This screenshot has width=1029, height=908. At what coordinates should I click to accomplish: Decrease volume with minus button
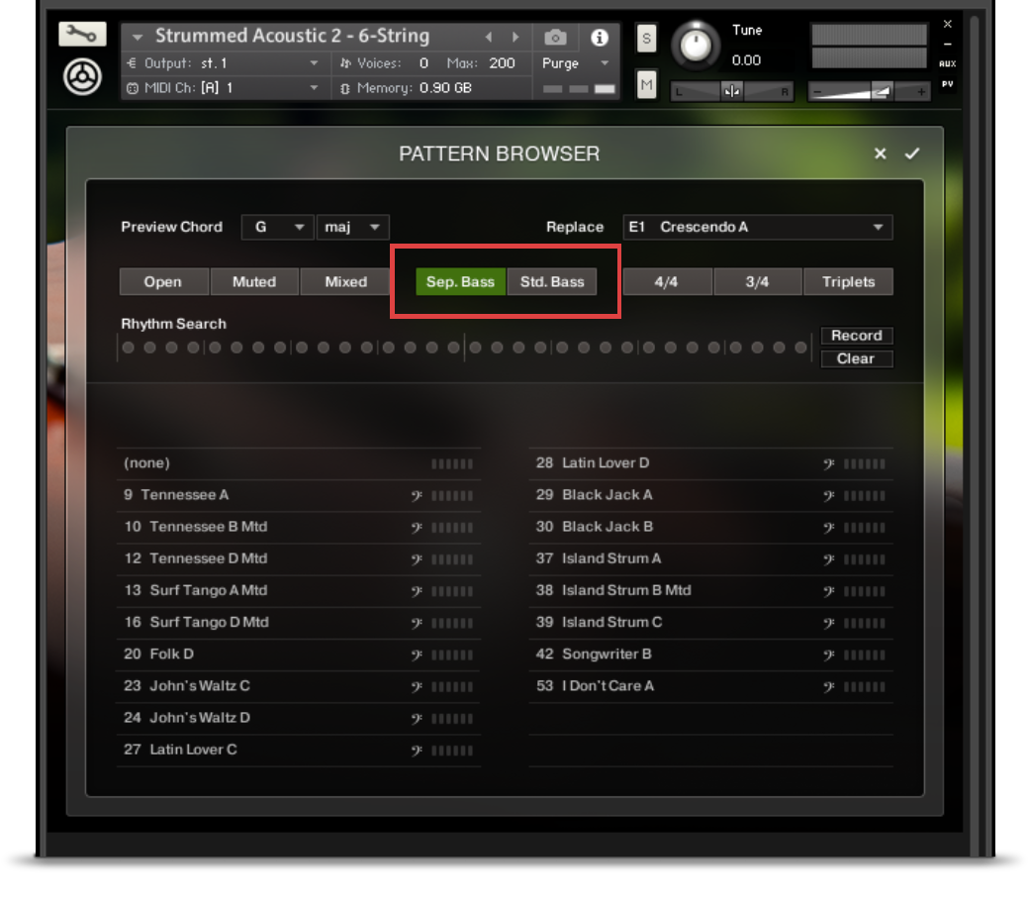pyautogui.click(x=817, y=91)
